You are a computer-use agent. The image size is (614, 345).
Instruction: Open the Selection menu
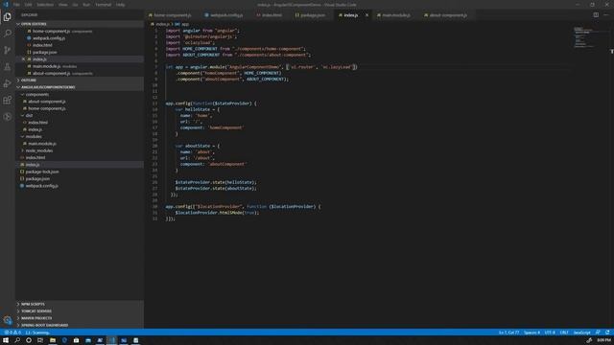45,5
